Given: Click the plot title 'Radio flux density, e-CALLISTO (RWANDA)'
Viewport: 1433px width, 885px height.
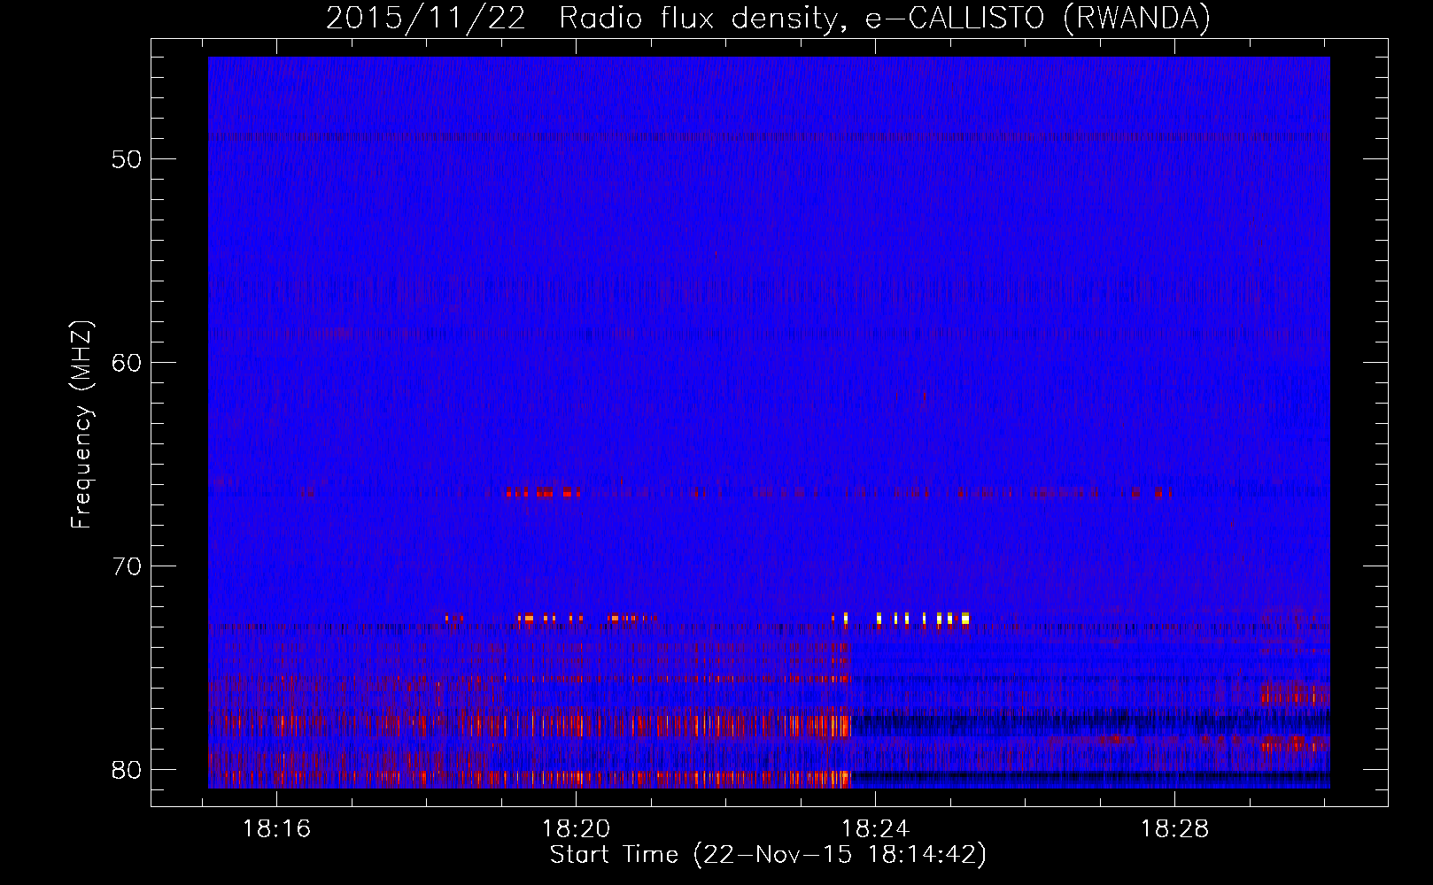Looking at the screenshot, I should 885,19.
